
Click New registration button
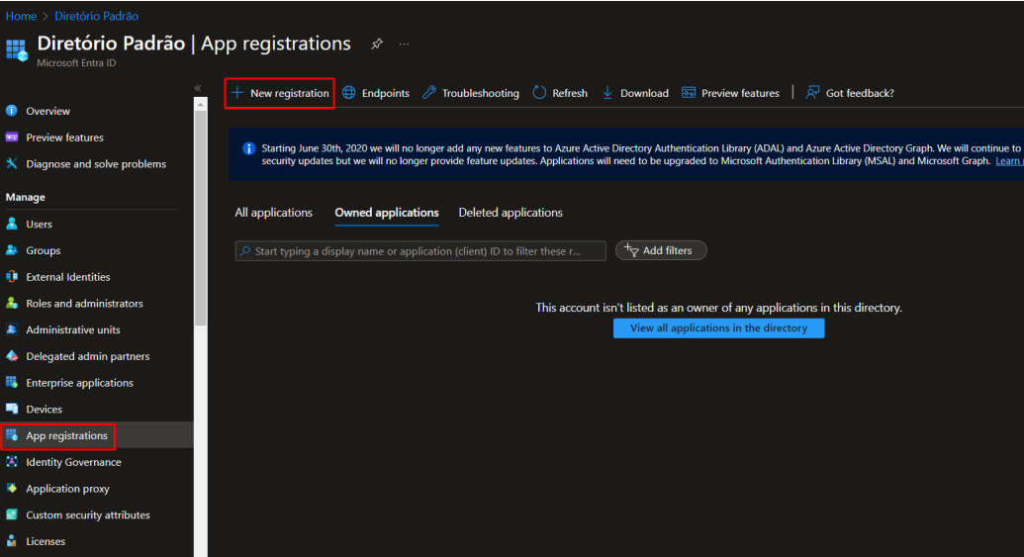pos(280,93)
